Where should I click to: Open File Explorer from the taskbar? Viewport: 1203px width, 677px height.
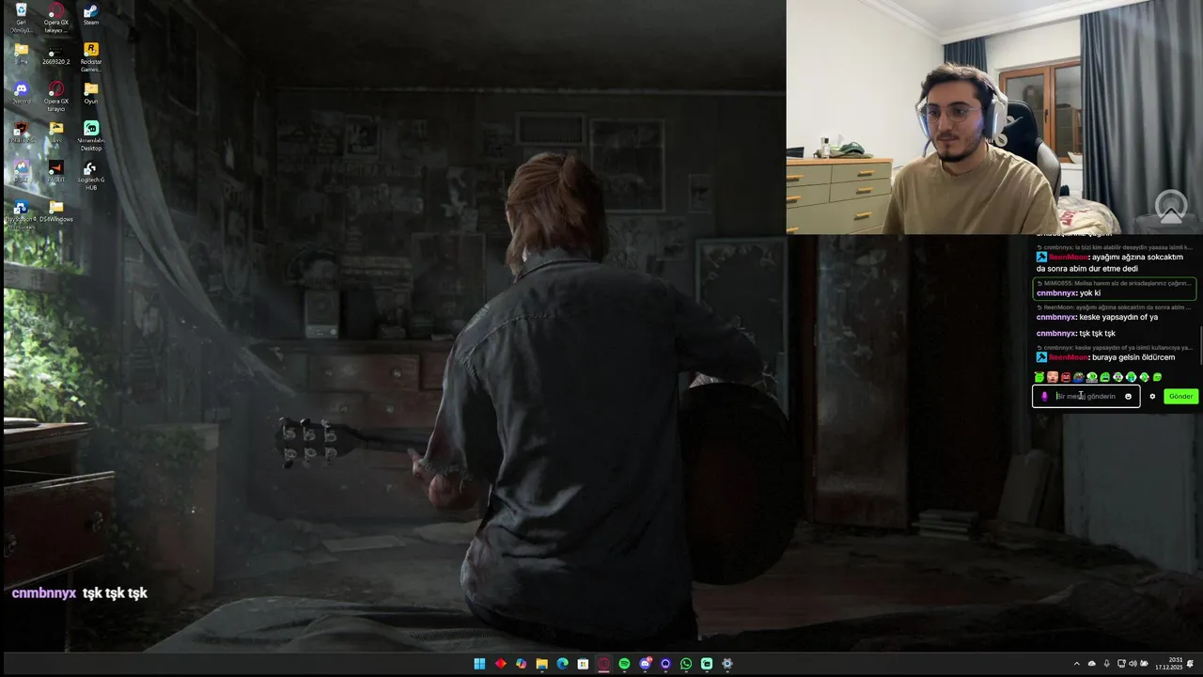click(x=541, y=664)
